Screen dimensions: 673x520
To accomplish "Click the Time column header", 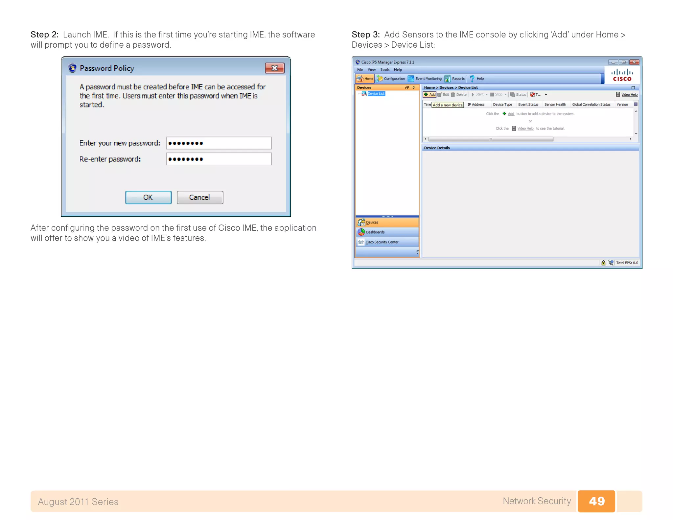I will (427, 105).
